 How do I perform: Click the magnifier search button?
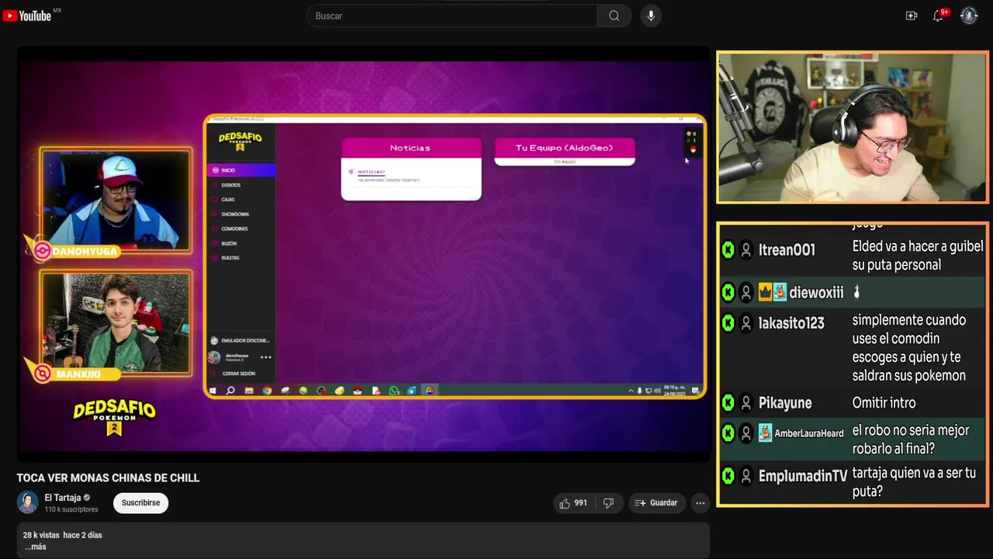(614, 16)
